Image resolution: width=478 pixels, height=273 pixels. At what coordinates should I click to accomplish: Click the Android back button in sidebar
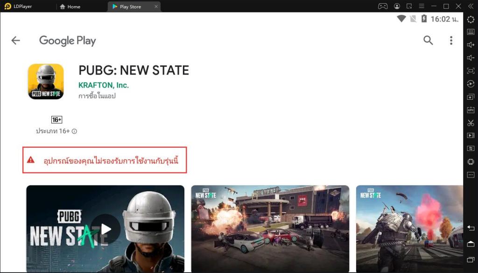click(471, 228)
